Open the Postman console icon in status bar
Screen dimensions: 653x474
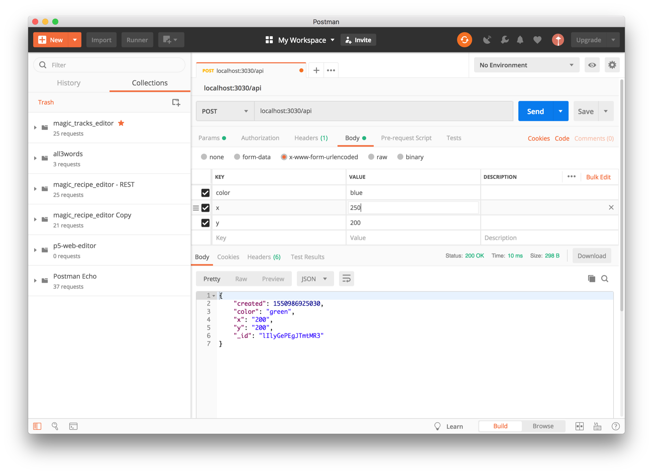point(73,426)
